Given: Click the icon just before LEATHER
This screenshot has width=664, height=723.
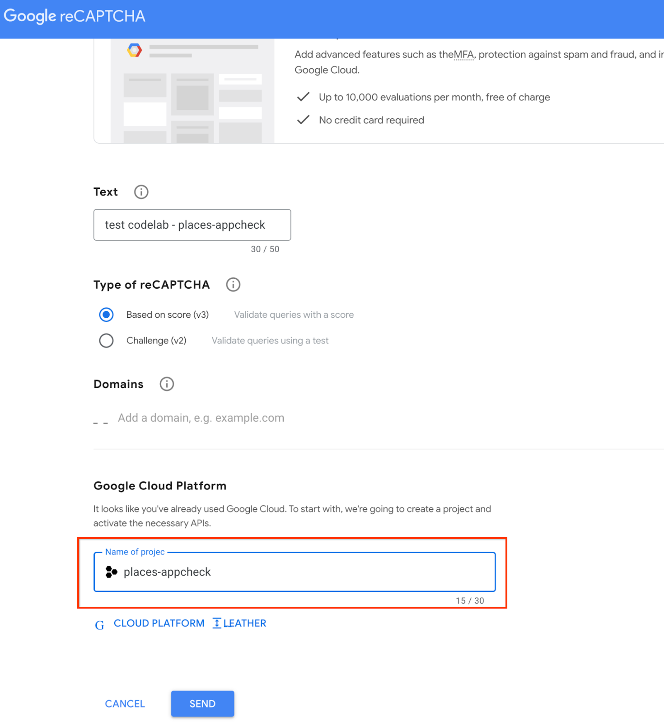Looking at the screenshot, I should click(x=217, y=623).
